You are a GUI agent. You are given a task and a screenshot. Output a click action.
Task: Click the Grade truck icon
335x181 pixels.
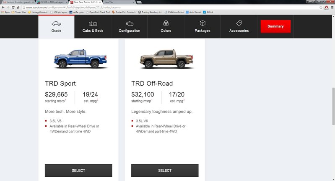56,23
